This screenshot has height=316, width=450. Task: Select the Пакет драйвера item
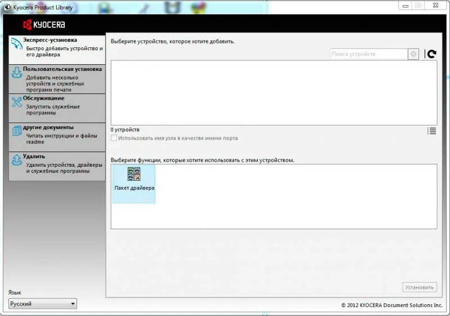(x=134, y=184)
